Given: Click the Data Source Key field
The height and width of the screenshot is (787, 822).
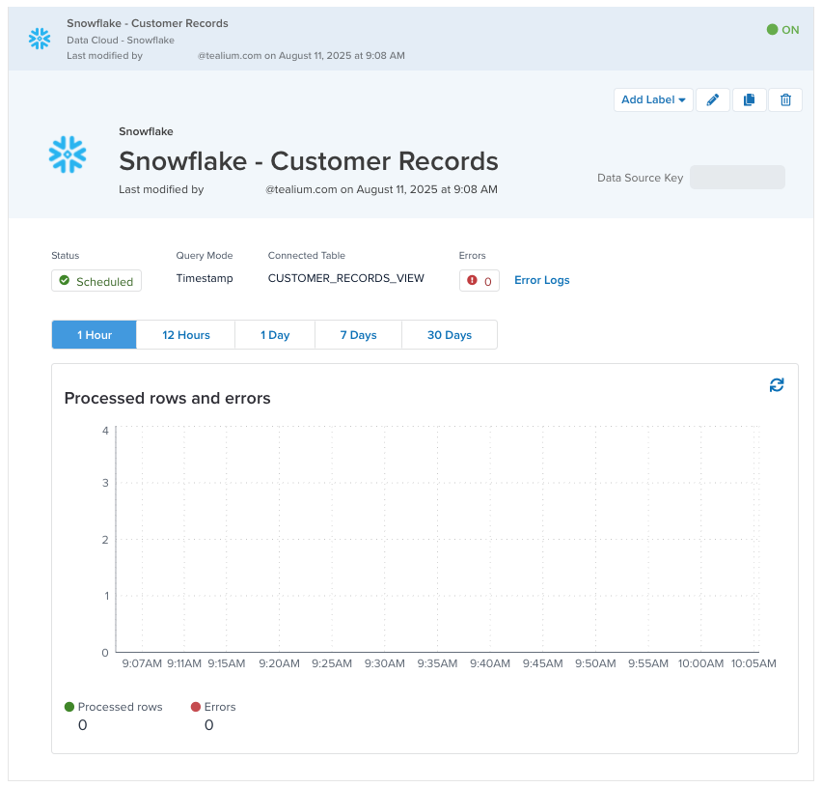Looking at the screenshot, I should [x=737, y=178].
